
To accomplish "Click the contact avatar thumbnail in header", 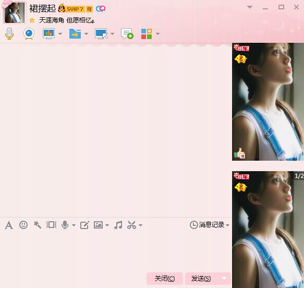I will [x=15, y=13].
